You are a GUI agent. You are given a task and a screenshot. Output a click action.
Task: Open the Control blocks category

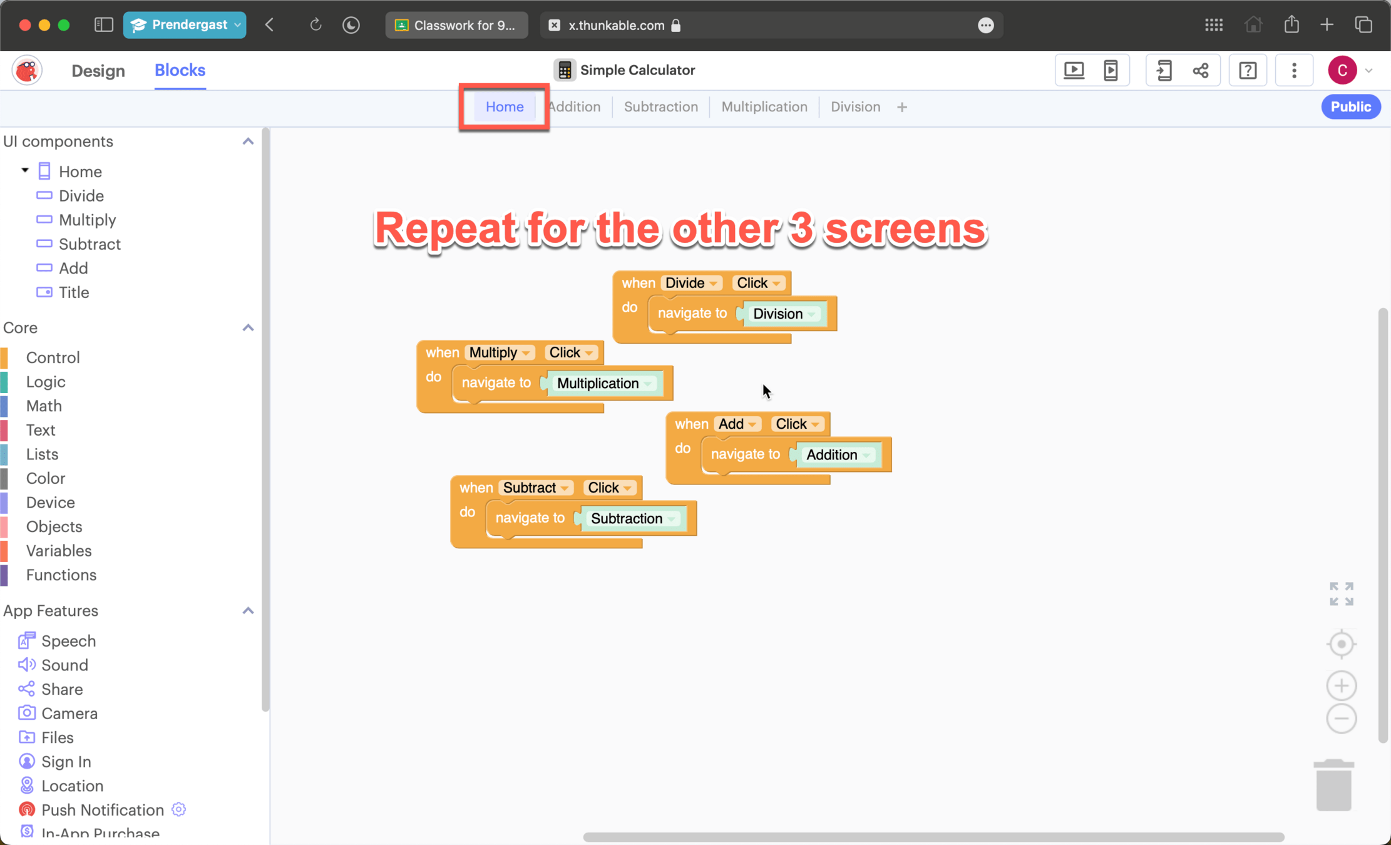coord(53,357)
